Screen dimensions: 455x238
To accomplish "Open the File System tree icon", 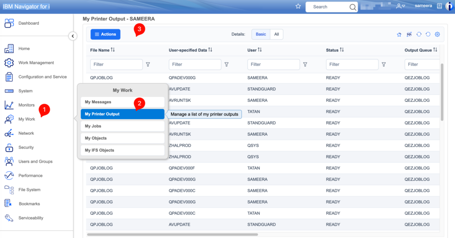I will coord(9,190).
